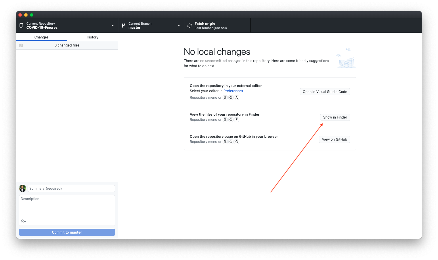Click Fetch origin in the toolbar
Viewport: 438px width, 260px height.
(x=217, y=26)
